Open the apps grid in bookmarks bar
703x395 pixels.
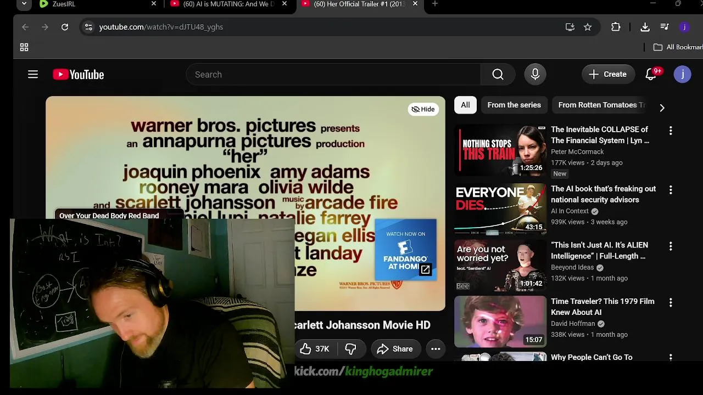point(24,48)
